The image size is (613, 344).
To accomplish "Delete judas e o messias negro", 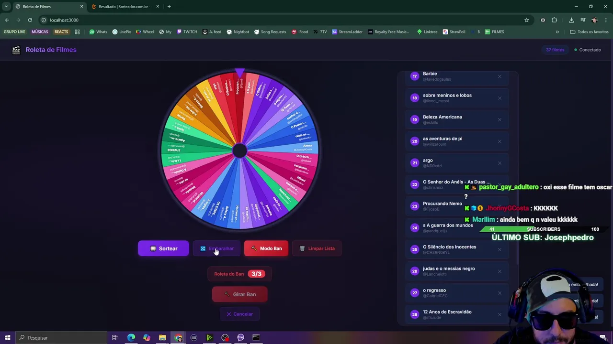I will click(499, 271).
